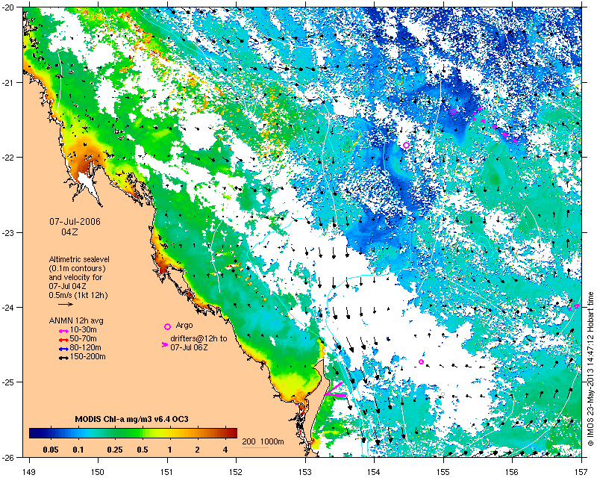Click the '07-Jul 06Z' drifters time text

[189, 347]
